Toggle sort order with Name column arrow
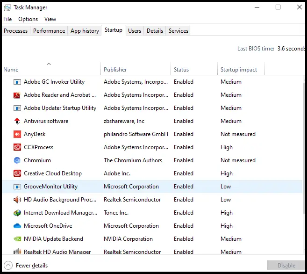This screenshot has height=274, width=307. (x=49, y=64)
